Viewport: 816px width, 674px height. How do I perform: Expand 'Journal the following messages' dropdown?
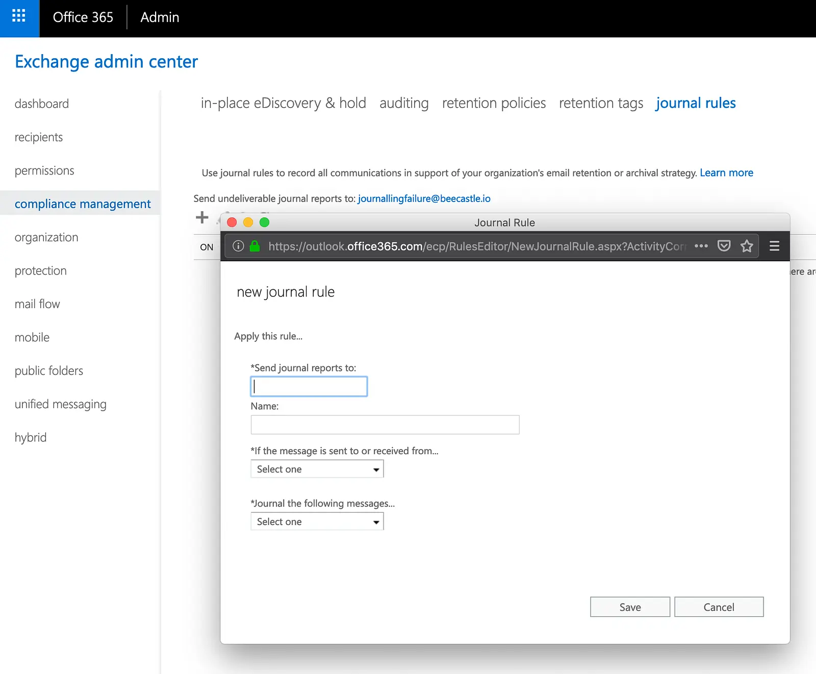[x=317, y=521]
